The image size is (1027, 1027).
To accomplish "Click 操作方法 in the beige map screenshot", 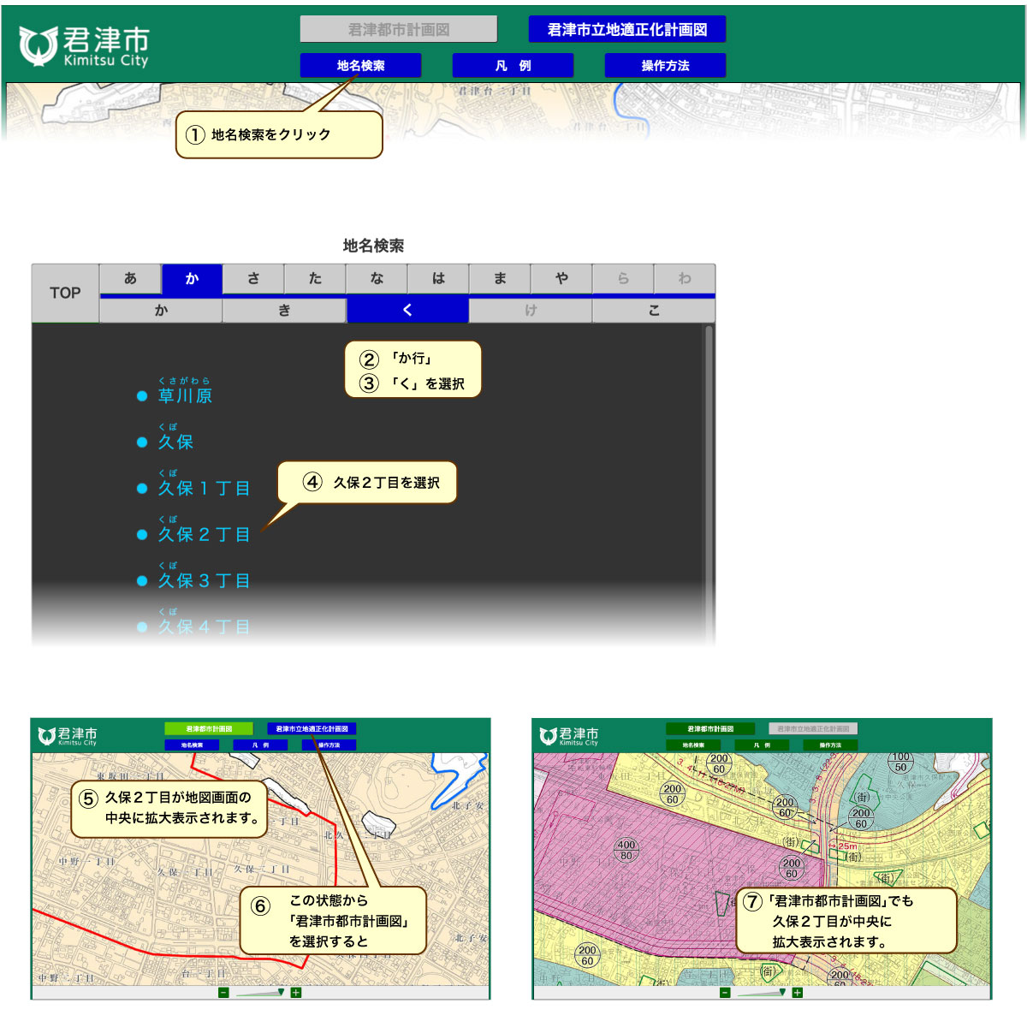I will pyautogui.click(x=329, y=745).
